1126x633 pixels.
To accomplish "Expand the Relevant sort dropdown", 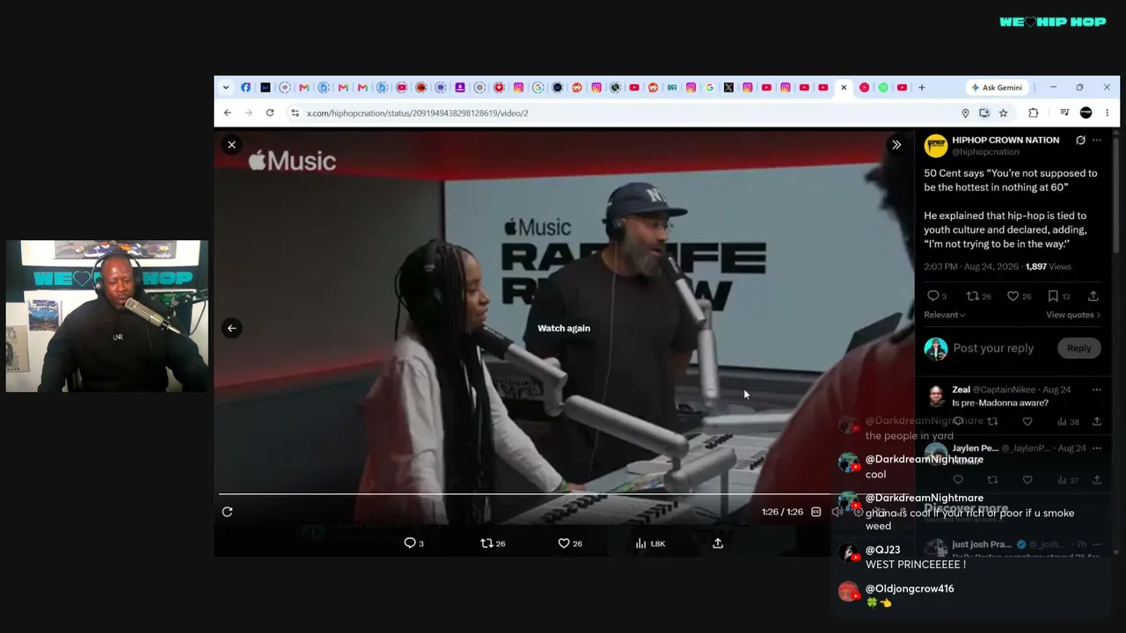I will [945, 315].
